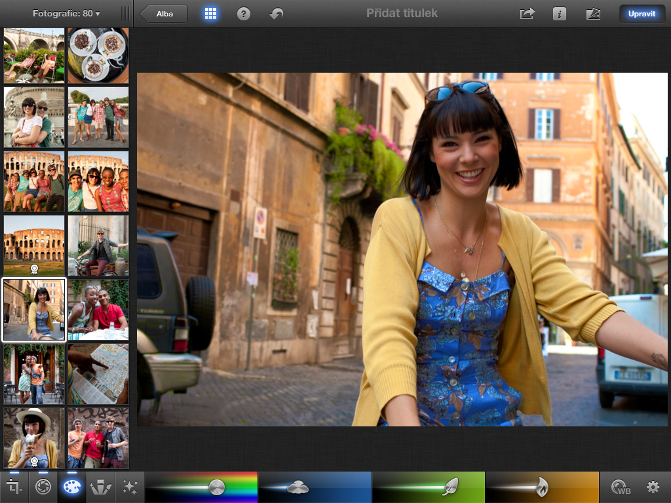This screenshot has width=671, height=503.
Task: Toggle the Upravit edit mode button
Action: click(x=642, y=14)
